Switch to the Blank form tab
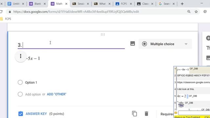Viewport: 210px width, 118px height. (38, 4)
